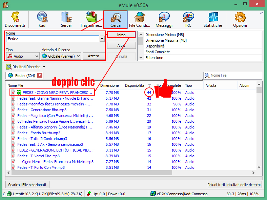This screenshot has height=200, width=267.
Task: Click the file icon of Fedez - Tutto Il Contrario.mp3
Action: 13,139
